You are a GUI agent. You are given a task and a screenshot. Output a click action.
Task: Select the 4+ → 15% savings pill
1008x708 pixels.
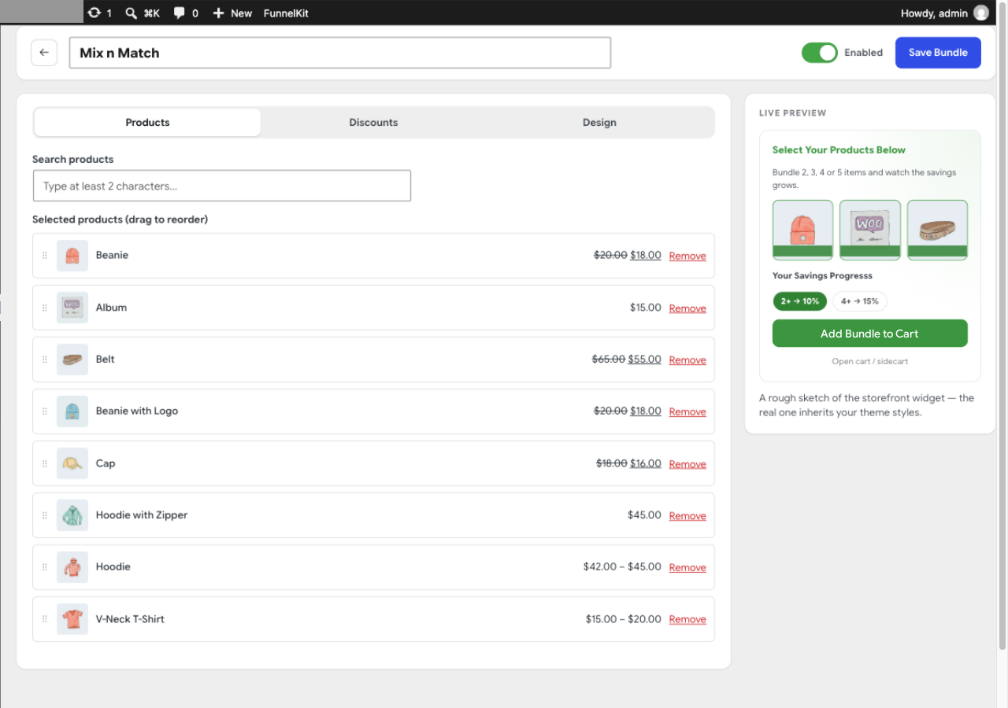click(x=859, y=301)
